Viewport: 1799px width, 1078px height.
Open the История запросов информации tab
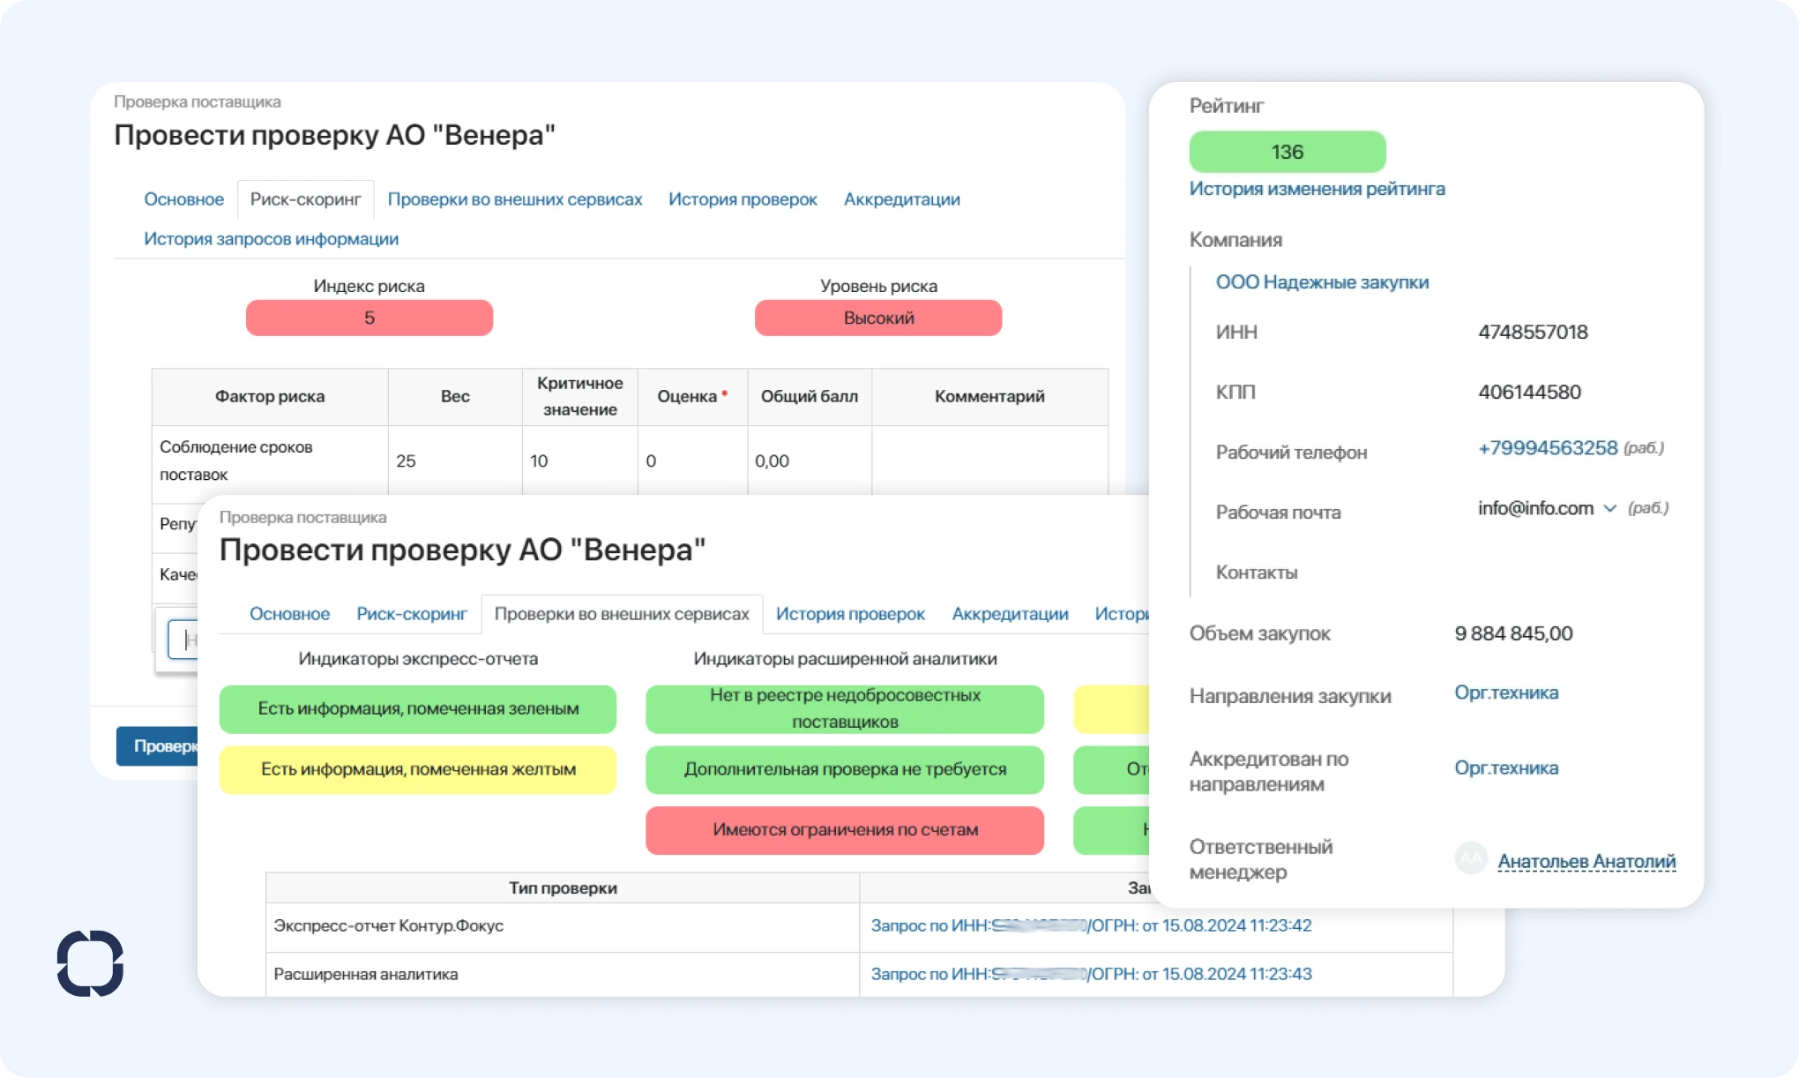coord(271,238)
